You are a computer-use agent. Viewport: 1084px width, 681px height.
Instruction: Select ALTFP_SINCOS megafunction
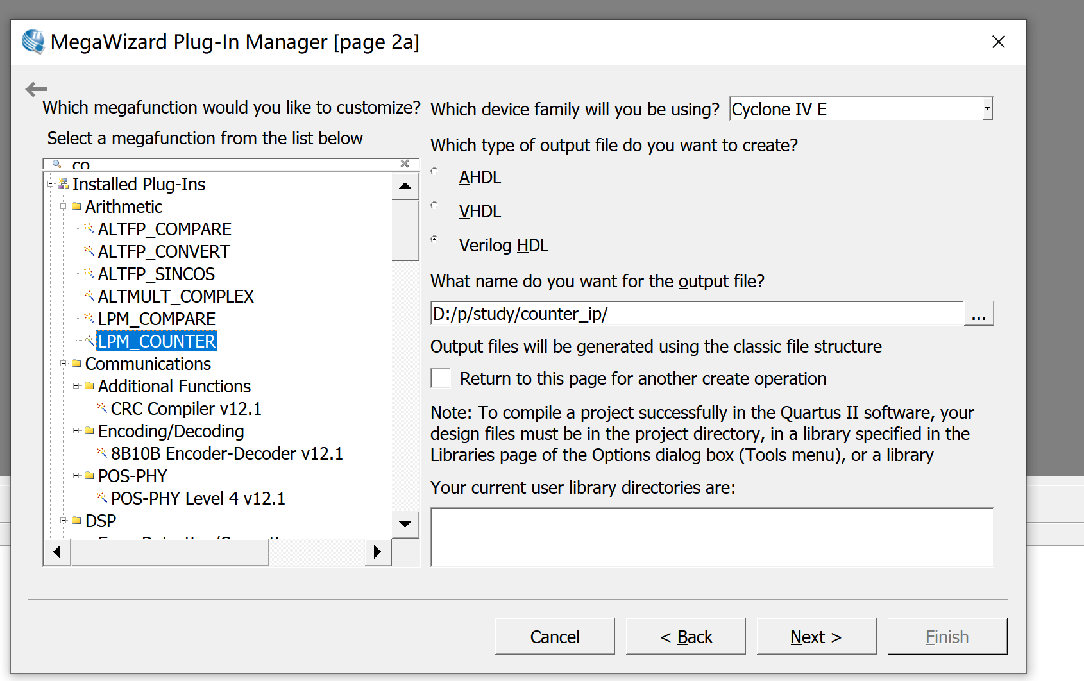(x=157, y=274)
